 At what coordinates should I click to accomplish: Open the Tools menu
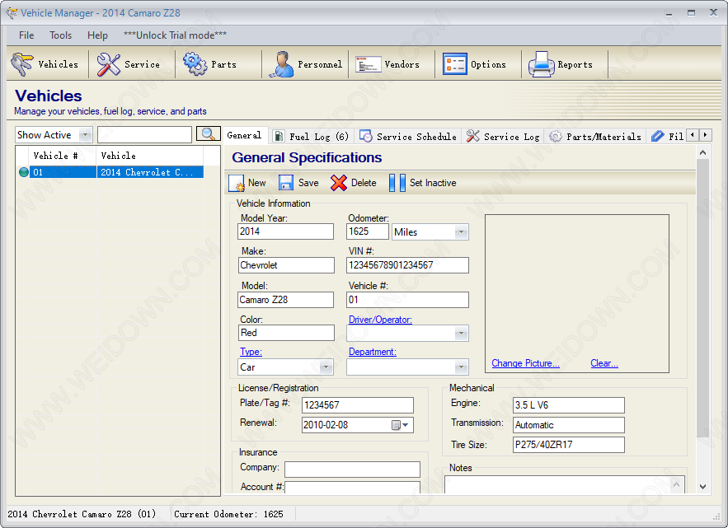pyautogui.click(x=61, y=35)
